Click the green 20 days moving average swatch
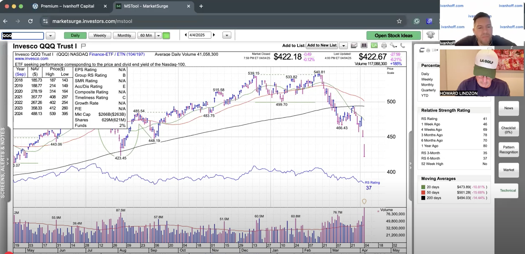This screenshot has width=525, height=254. (423, 187)
